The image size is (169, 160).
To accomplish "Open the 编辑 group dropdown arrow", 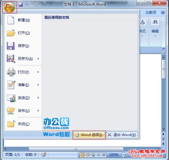I will [155, 36].
